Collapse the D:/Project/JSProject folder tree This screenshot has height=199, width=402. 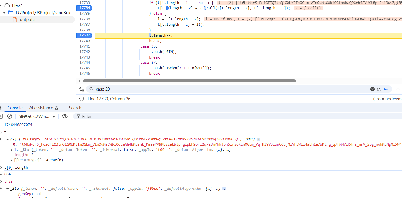(x=4, y=13)
